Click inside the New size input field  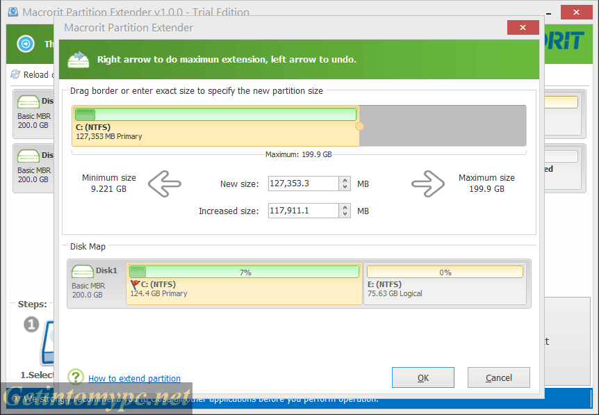(304, 183)
